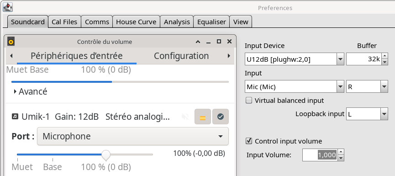Click the volume control speaker icon

[x=11, y=41]
